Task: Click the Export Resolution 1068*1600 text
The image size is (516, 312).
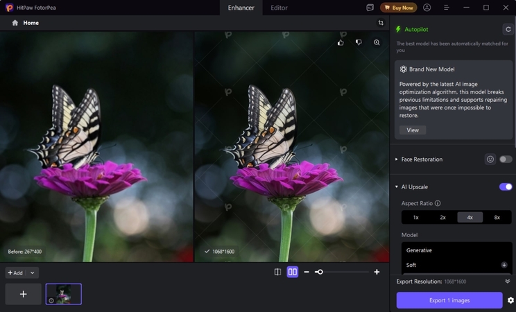Action: point(455,281)
